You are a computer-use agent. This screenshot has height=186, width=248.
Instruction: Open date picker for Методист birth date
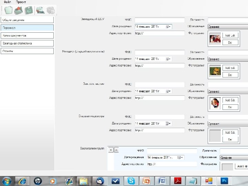click(x=168, y=59)
